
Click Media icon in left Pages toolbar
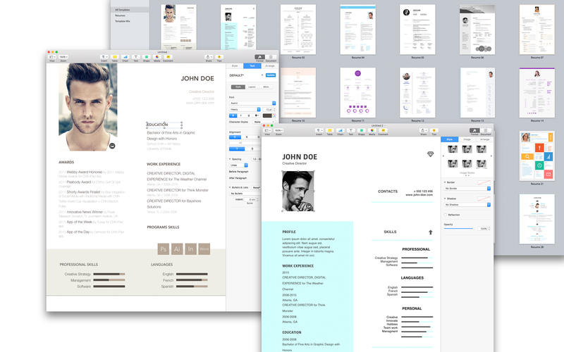click(x=157, y=57)
